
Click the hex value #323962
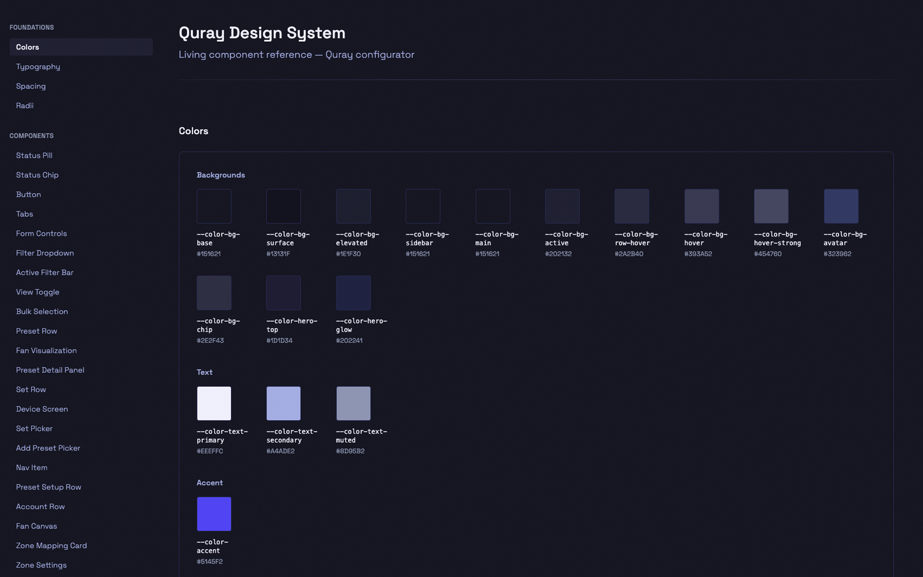point(838,254)
